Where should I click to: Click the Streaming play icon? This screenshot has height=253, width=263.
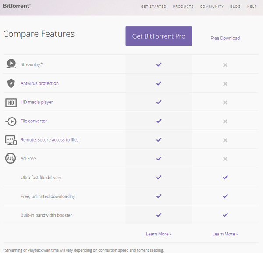click(11, 64)
